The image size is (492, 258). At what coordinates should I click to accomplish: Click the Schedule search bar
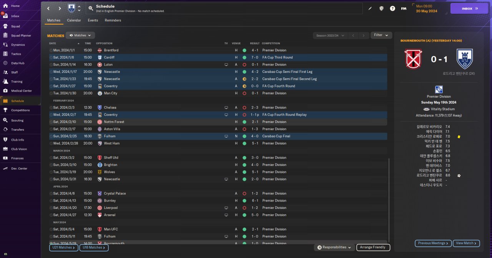pos(224,8)
